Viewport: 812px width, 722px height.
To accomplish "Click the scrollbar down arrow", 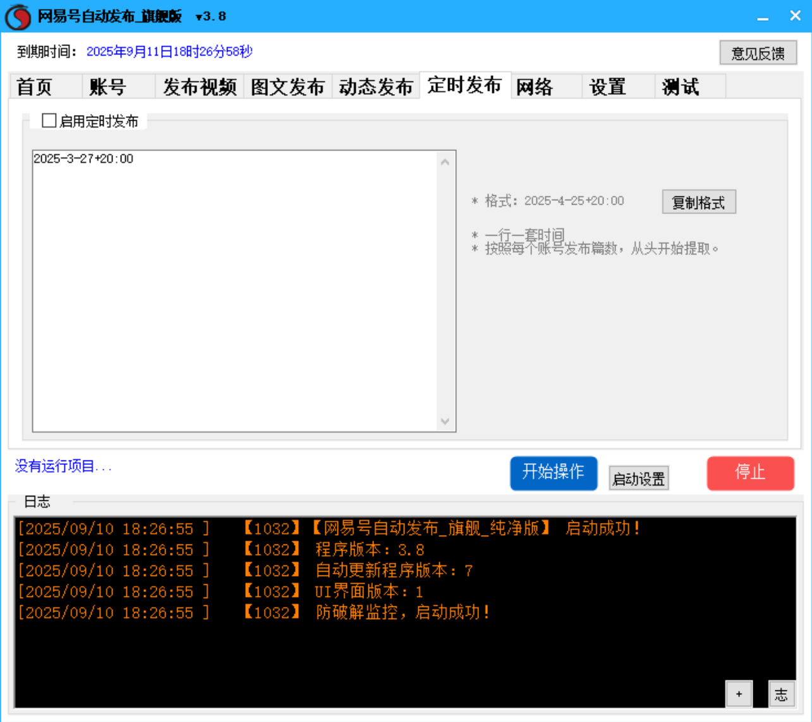I will click(x=444, y=419).
